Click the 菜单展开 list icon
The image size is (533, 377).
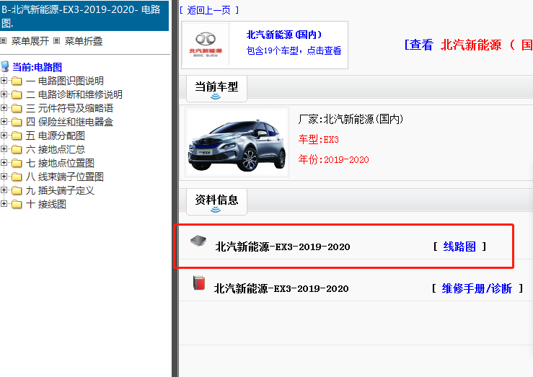pyautogui.click(x=4, y=42)
